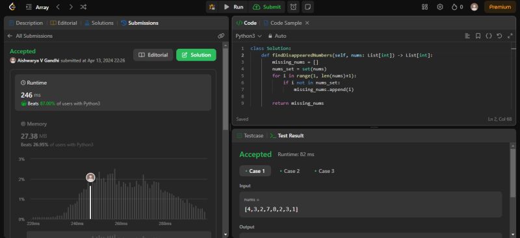
Task: Format code with the align icon
Action: tap(467, 36)
